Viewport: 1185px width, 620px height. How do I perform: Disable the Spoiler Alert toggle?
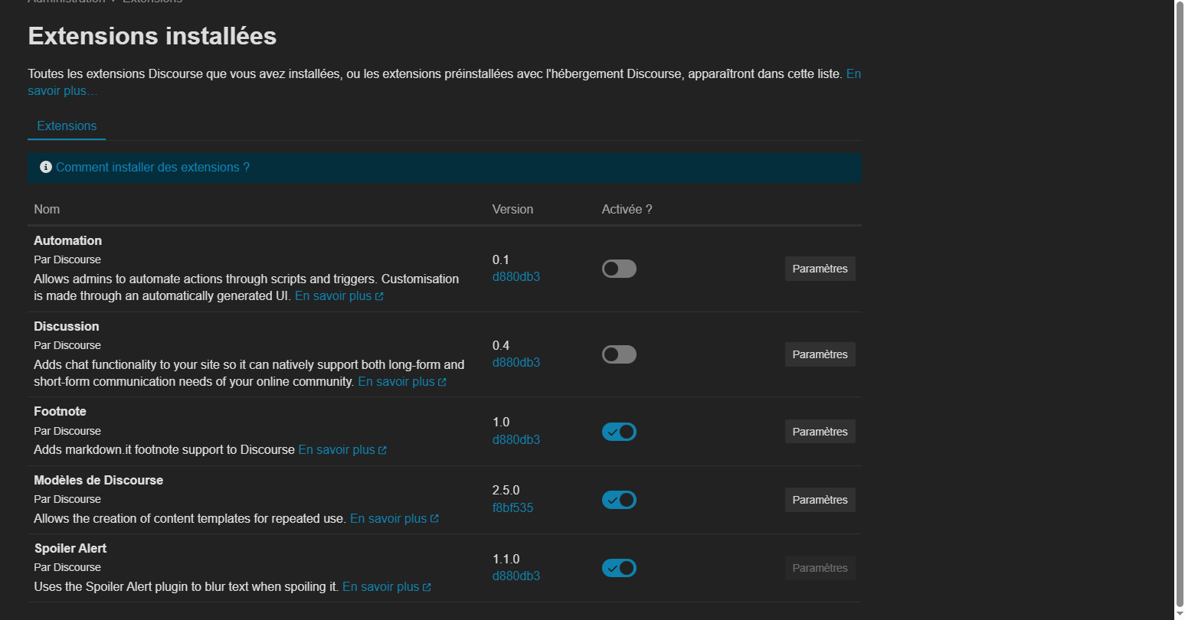619,568
